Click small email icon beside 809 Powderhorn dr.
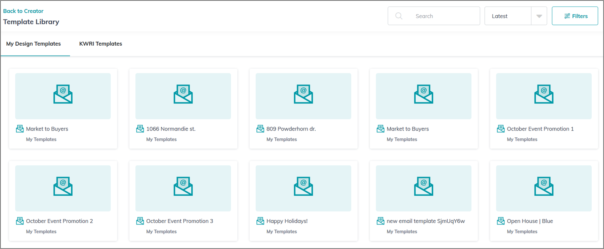 260,129
